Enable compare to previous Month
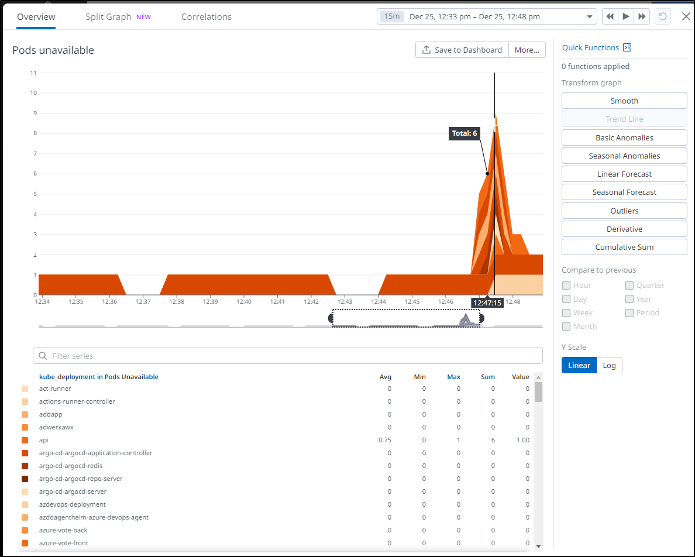Viewport: 695px width, 557px height. point(566,326)
